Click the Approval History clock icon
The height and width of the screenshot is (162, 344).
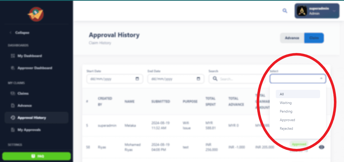click(13, 118)
